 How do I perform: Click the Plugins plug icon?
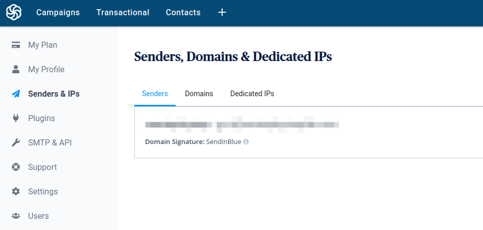coord(16,118)
